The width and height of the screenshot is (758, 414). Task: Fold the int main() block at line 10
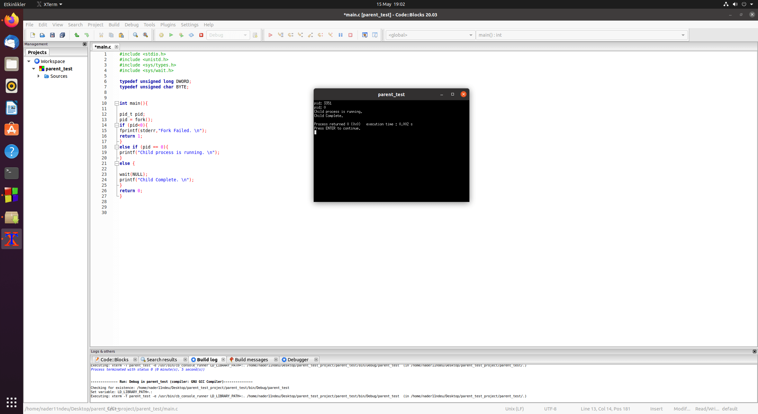coord(117,104)
